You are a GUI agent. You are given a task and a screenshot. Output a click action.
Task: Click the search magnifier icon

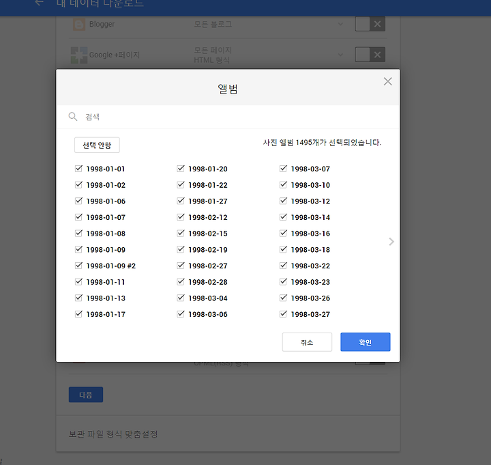73,117
